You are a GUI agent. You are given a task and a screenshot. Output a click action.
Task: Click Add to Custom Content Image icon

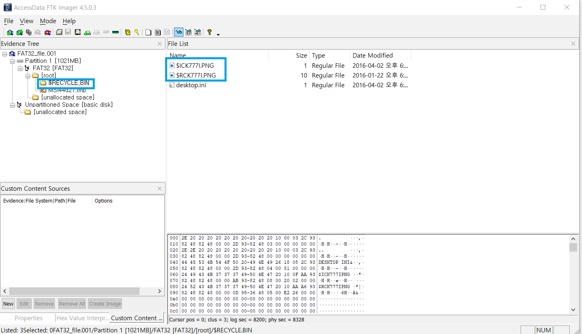point(87,32)
